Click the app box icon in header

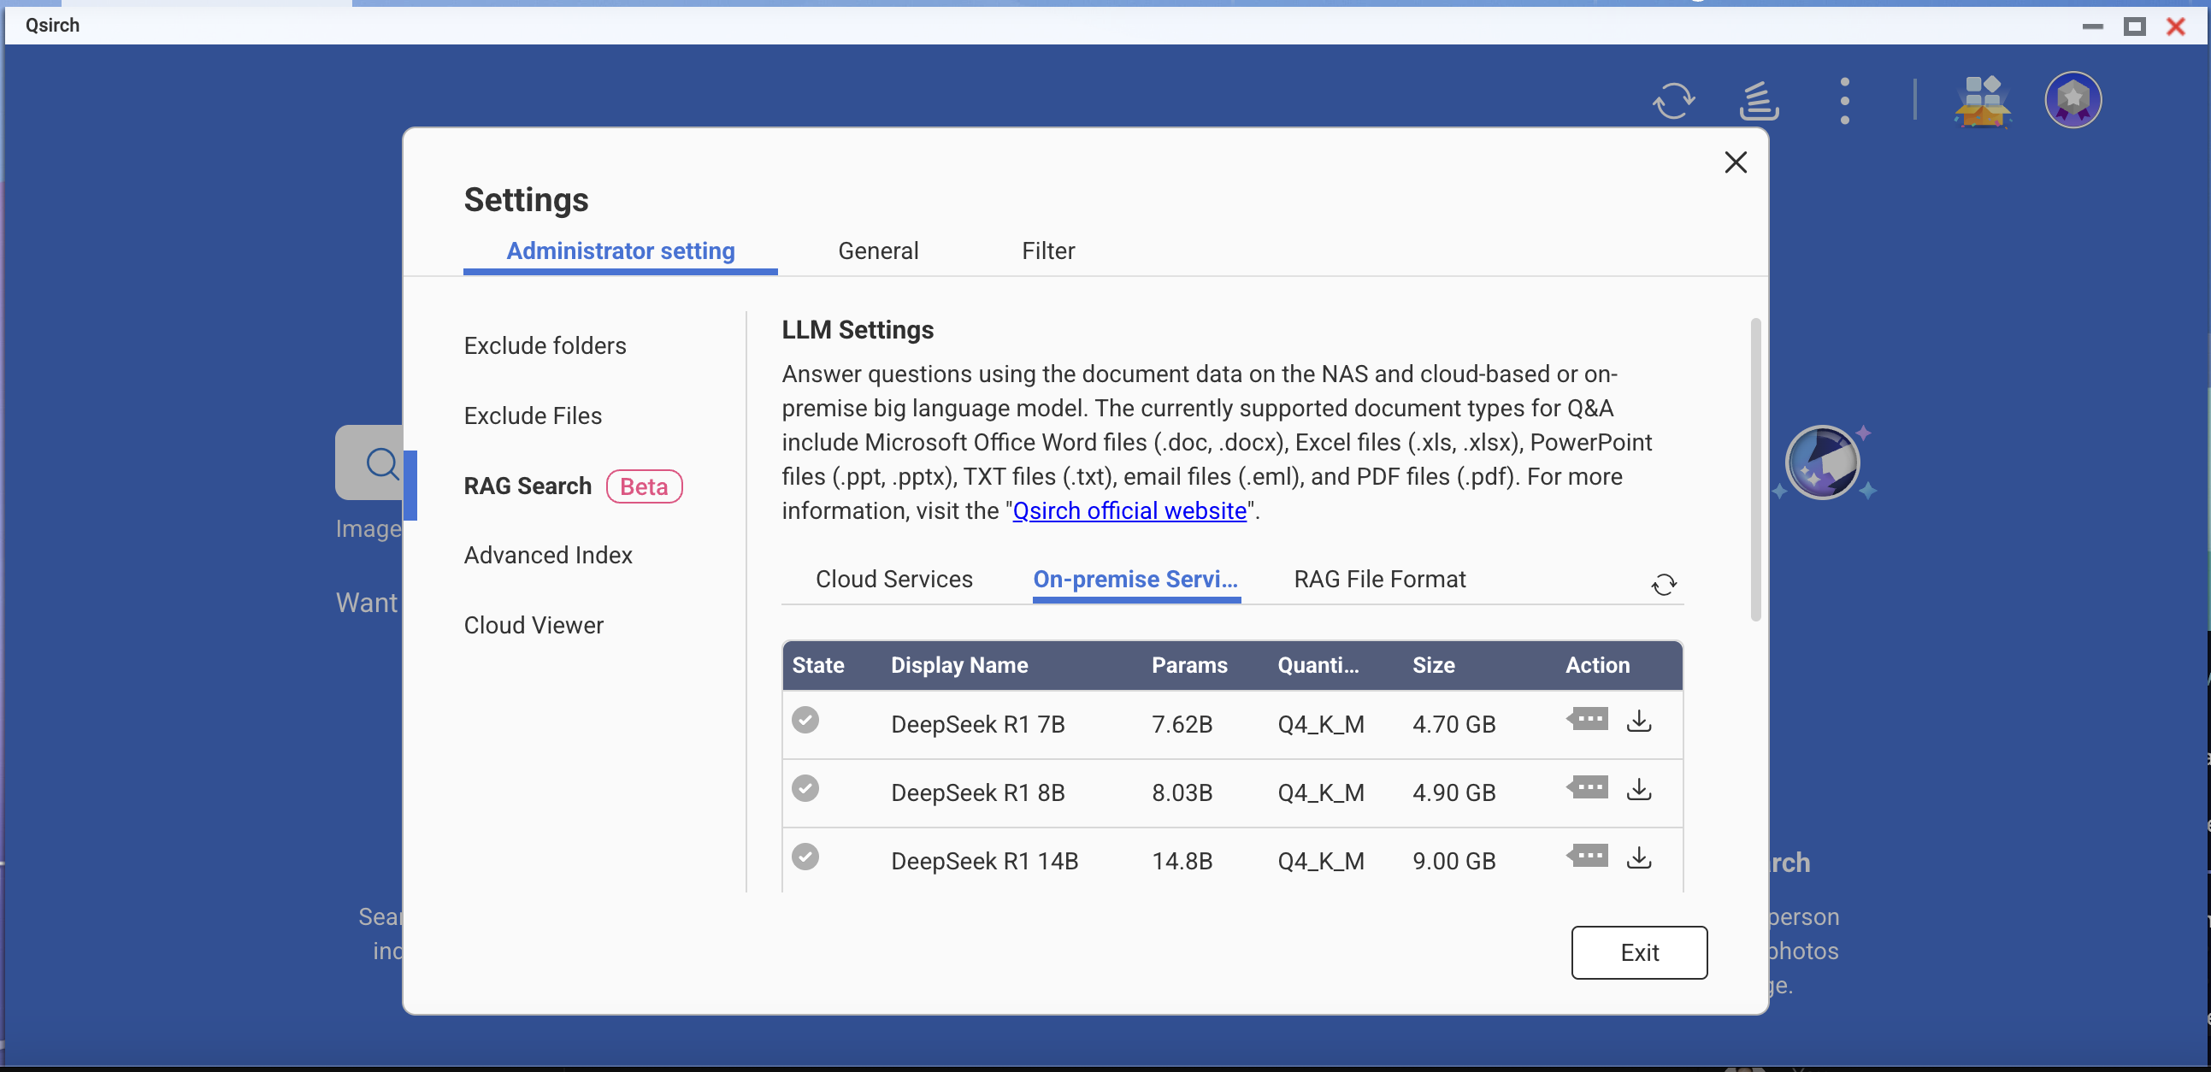1982,101
